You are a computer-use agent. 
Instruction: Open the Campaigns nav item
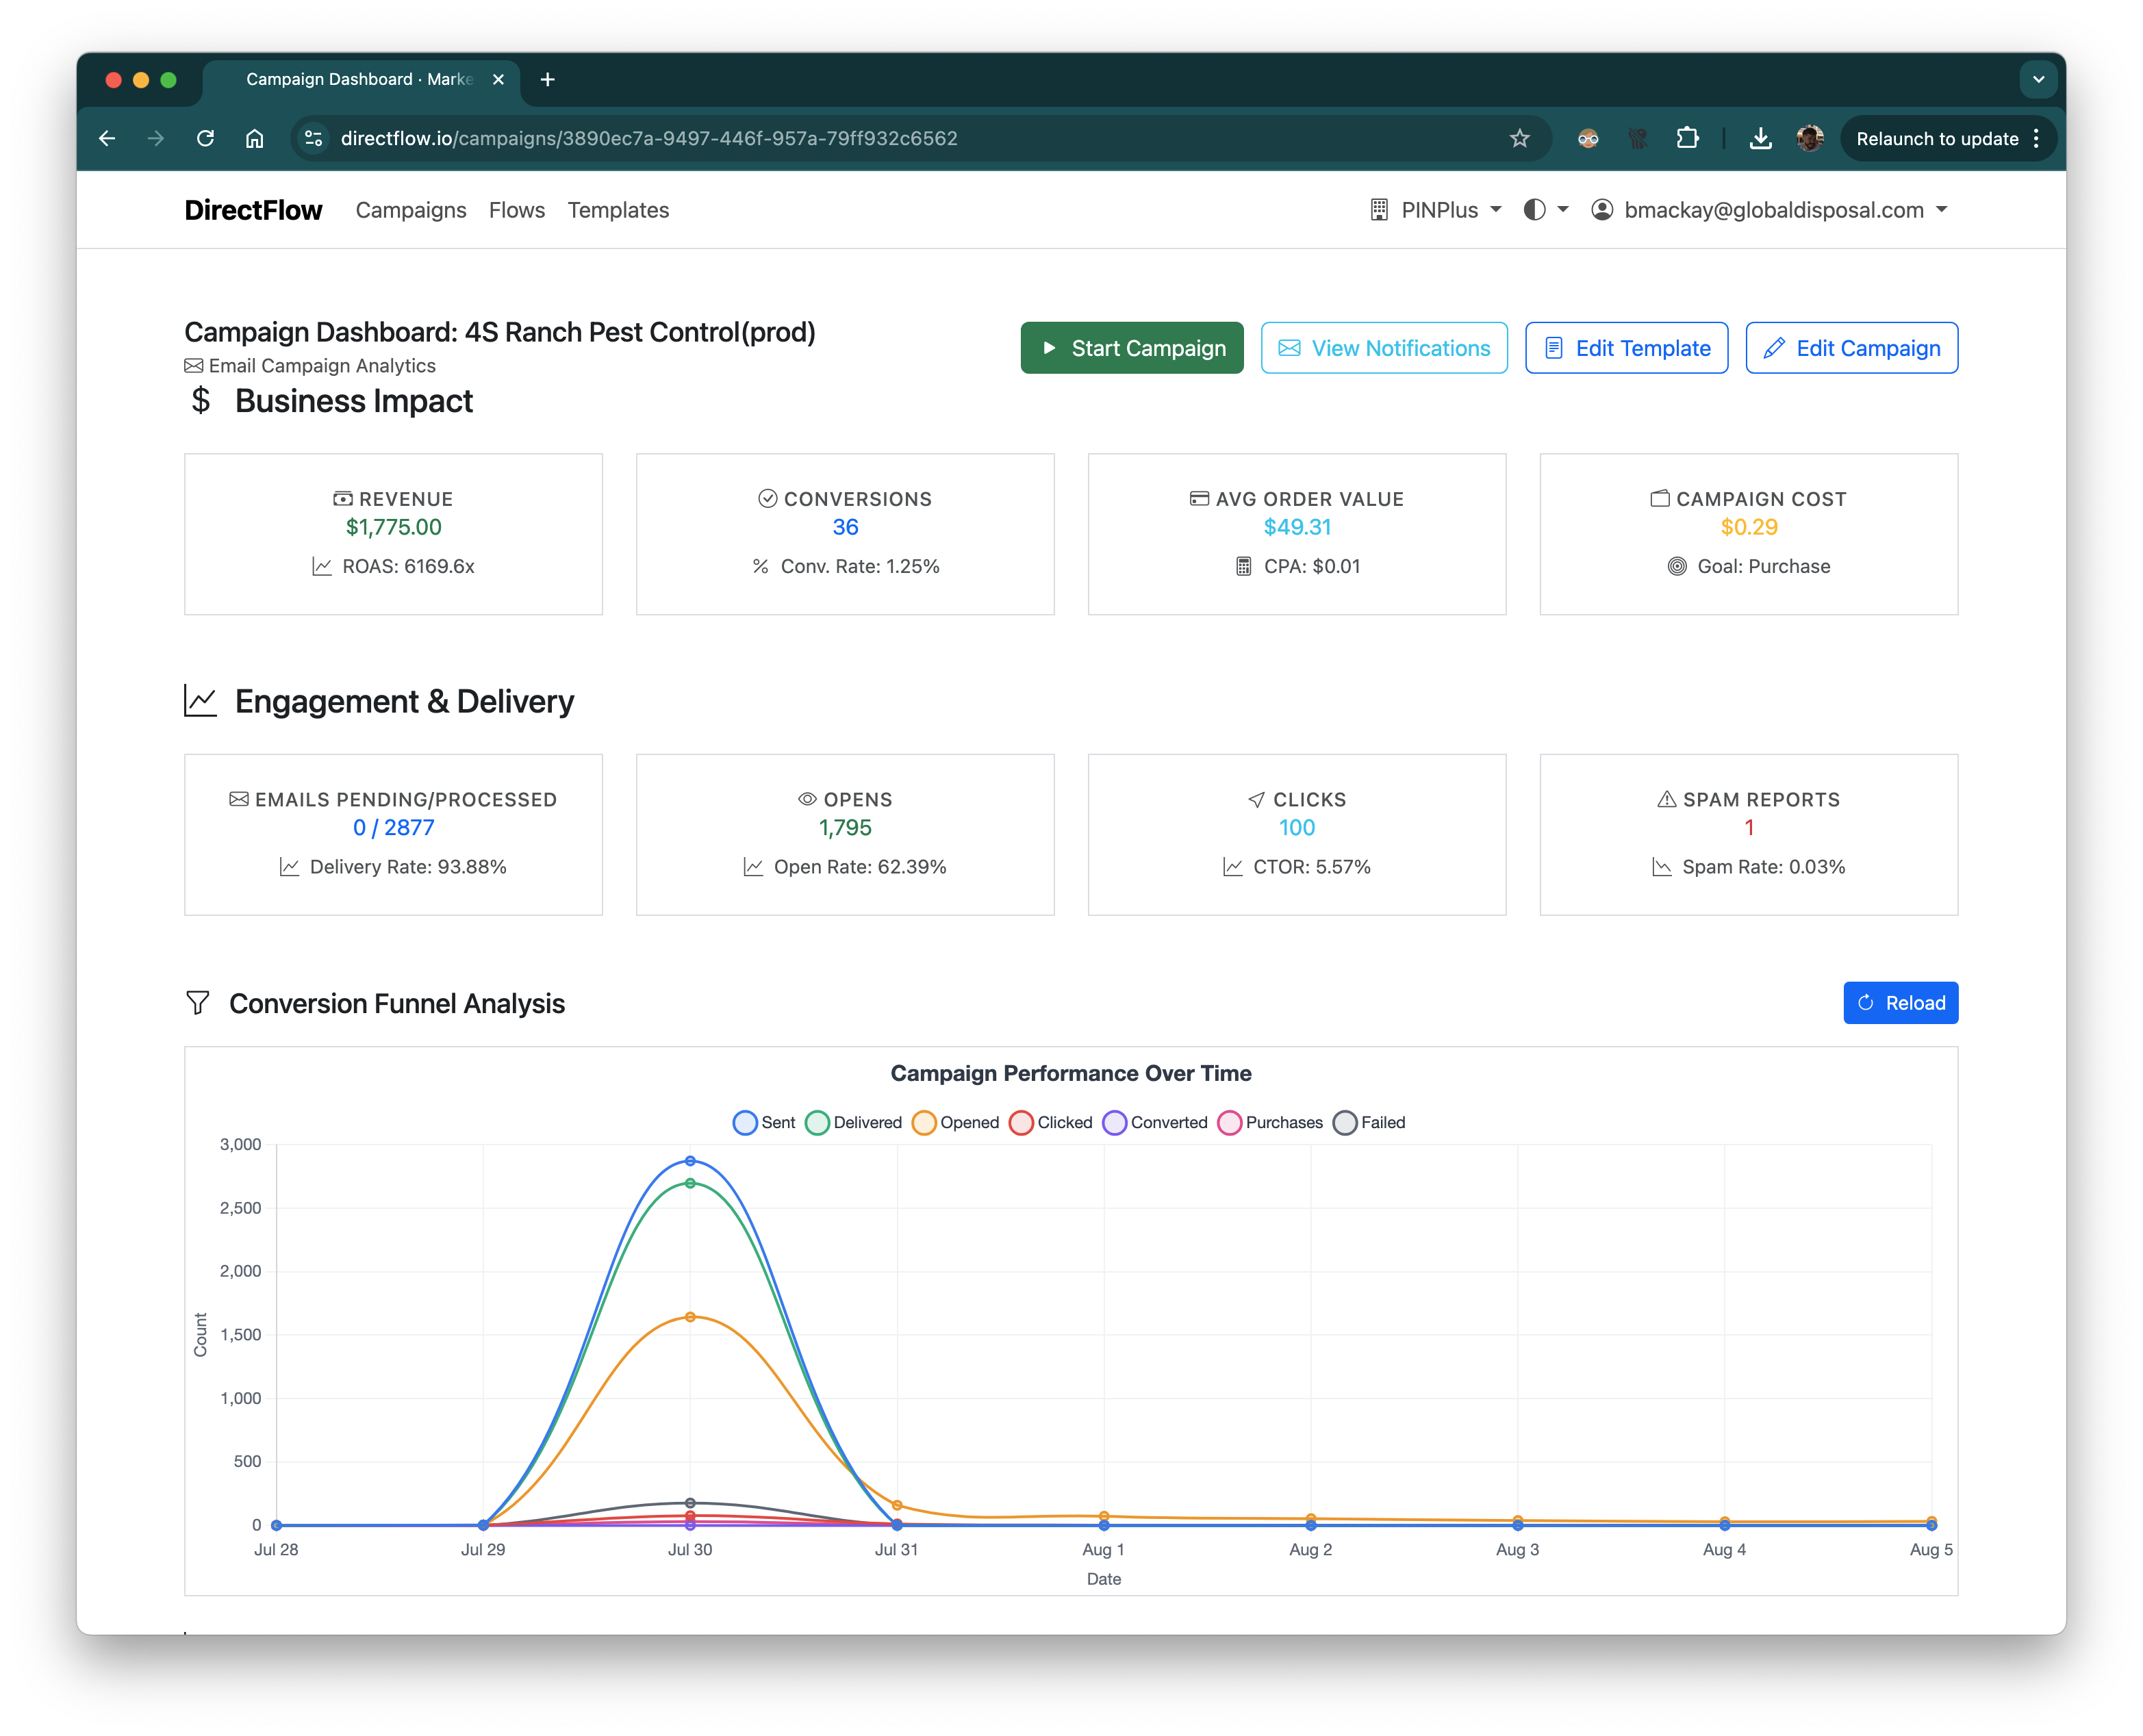click(411, 210)
